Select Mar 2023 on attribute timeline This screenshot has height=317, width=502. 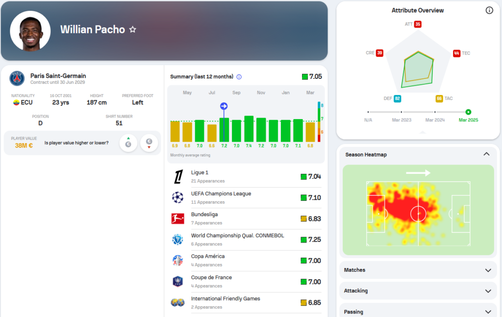tap(402, 112)
